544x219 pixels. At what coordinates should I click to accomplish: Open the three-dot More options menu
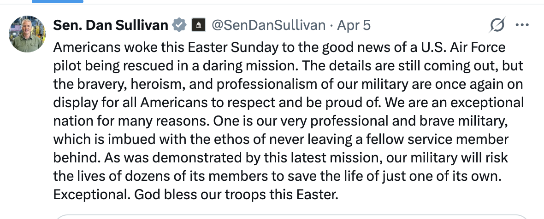pos(522,25)
